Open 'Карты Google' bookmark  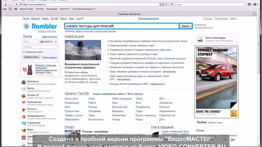tap(26, 9)
